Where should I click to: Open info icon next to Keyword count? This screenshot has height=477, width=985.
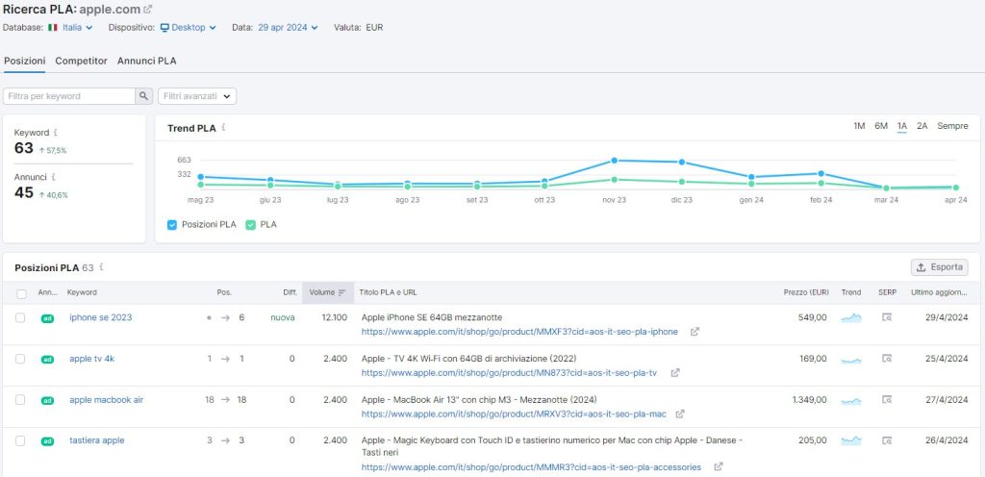[x=55, y=133]
